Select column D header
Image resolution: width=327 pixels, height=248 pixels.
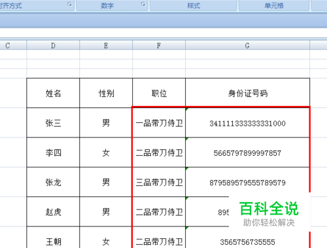click(x=53, y=46)
